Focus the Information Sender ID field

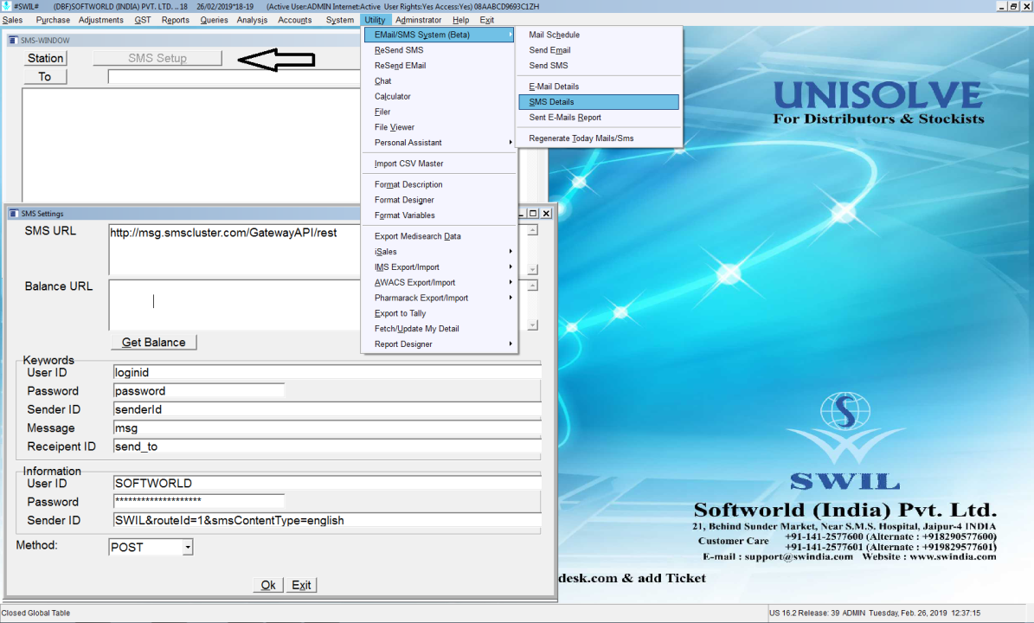click(x=326, y=521)
